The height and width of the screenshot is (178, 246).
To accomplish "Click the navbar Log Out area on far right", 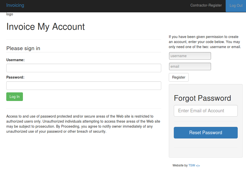I will pyautogui.click(x=236, y=5).
